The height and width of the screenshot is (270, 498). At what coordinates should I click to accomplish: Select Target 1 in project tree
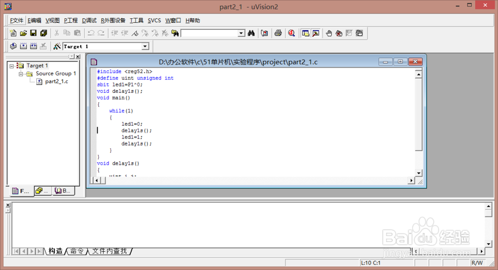pos(37,66)
